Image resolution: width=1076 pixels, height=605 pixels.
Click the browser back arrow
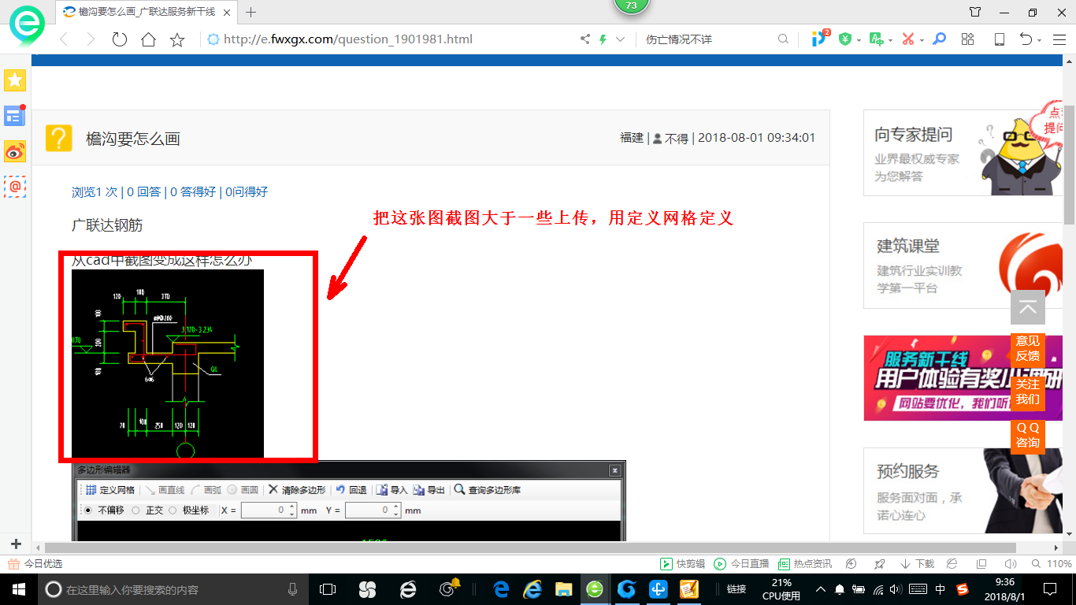[64, 39]
